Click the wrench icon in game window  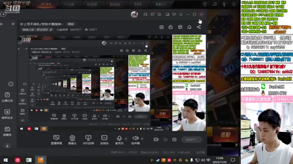(224, 4)
